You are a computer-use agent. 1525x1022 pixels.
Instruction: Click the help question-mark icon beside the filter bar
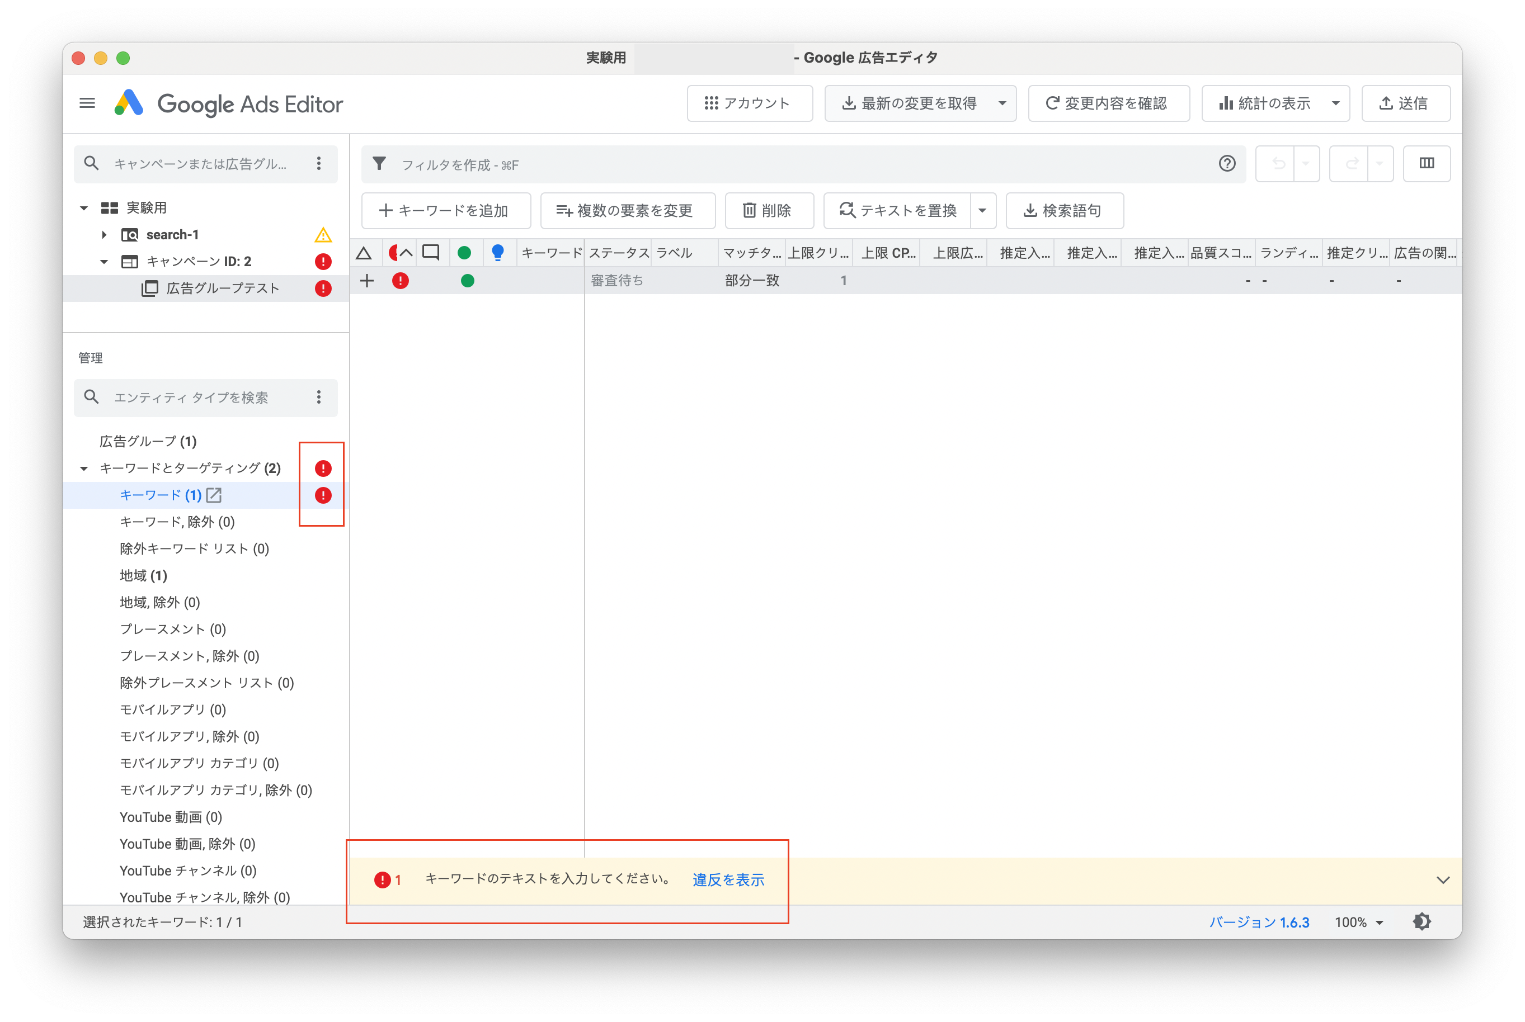tap(1226, 164)
